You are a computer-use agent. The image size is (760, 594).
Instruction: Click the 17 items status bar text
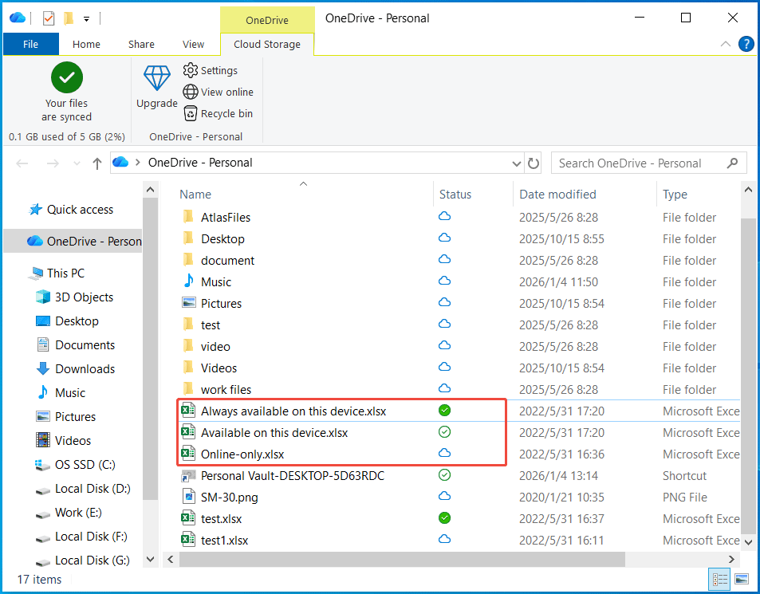[x=39, y=580]
